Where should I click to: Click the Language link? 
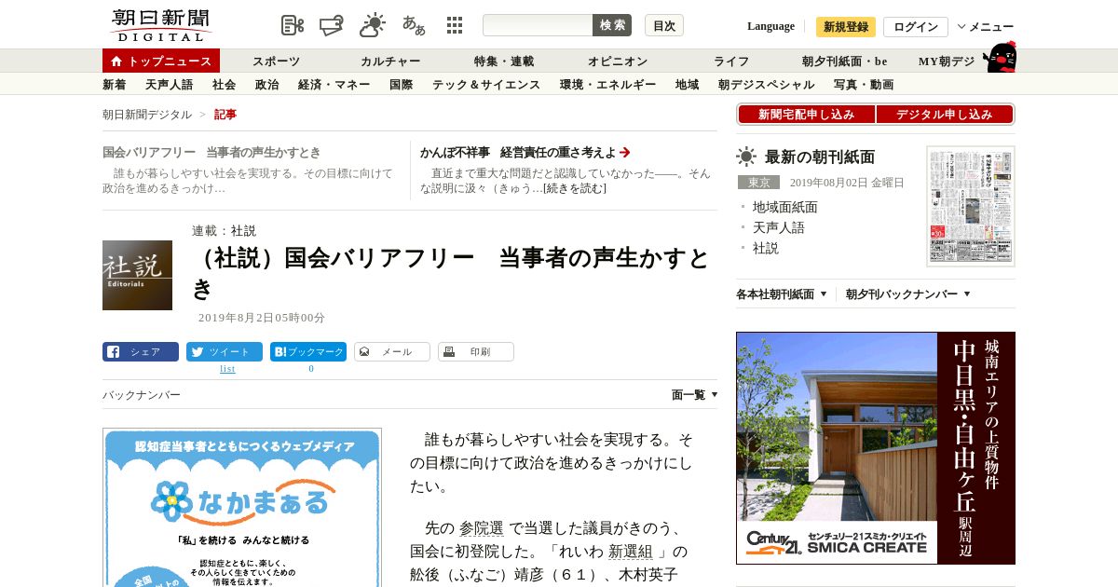coord(770,26)
